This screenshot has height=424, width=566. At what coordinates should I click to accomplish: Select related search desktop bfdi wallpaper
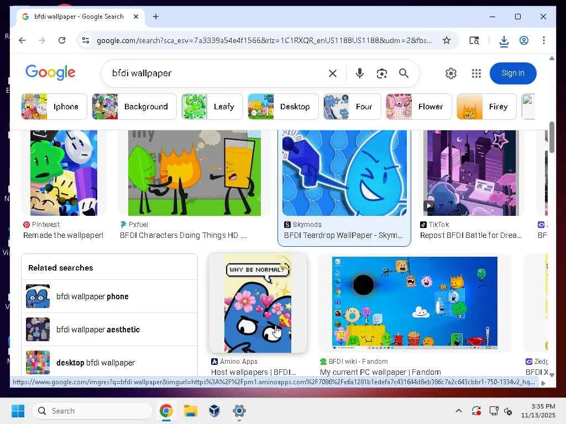[x=109, y=362]
